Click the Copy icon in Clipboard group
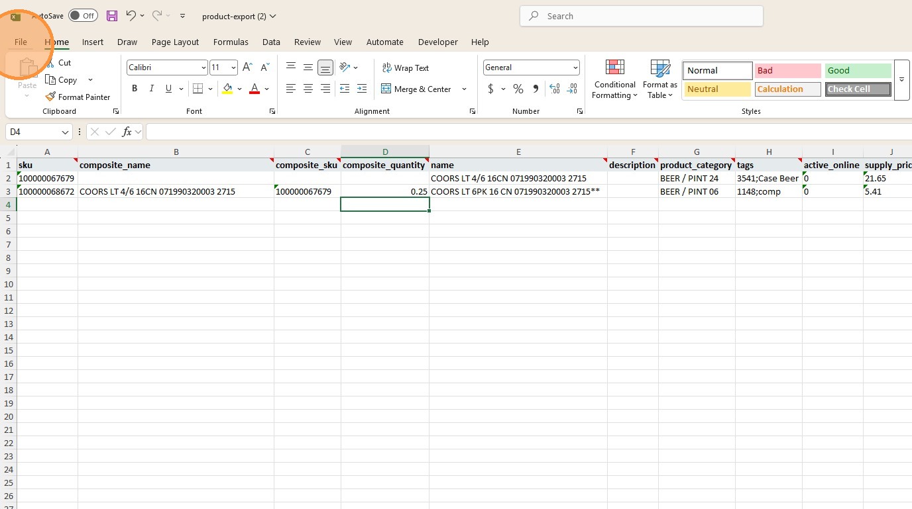The height and width of the screenshot is (509, 912). pyautogui.click(x=51, y=80)
